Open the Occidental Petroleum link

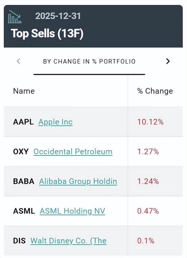pyautogui.click(x=73, y=152)
